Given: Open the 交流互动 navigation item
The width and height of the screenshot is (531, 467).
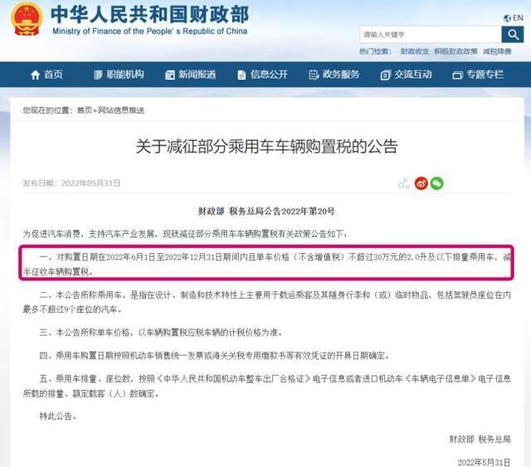Looking at the screenshot, I should coord(406,75).
